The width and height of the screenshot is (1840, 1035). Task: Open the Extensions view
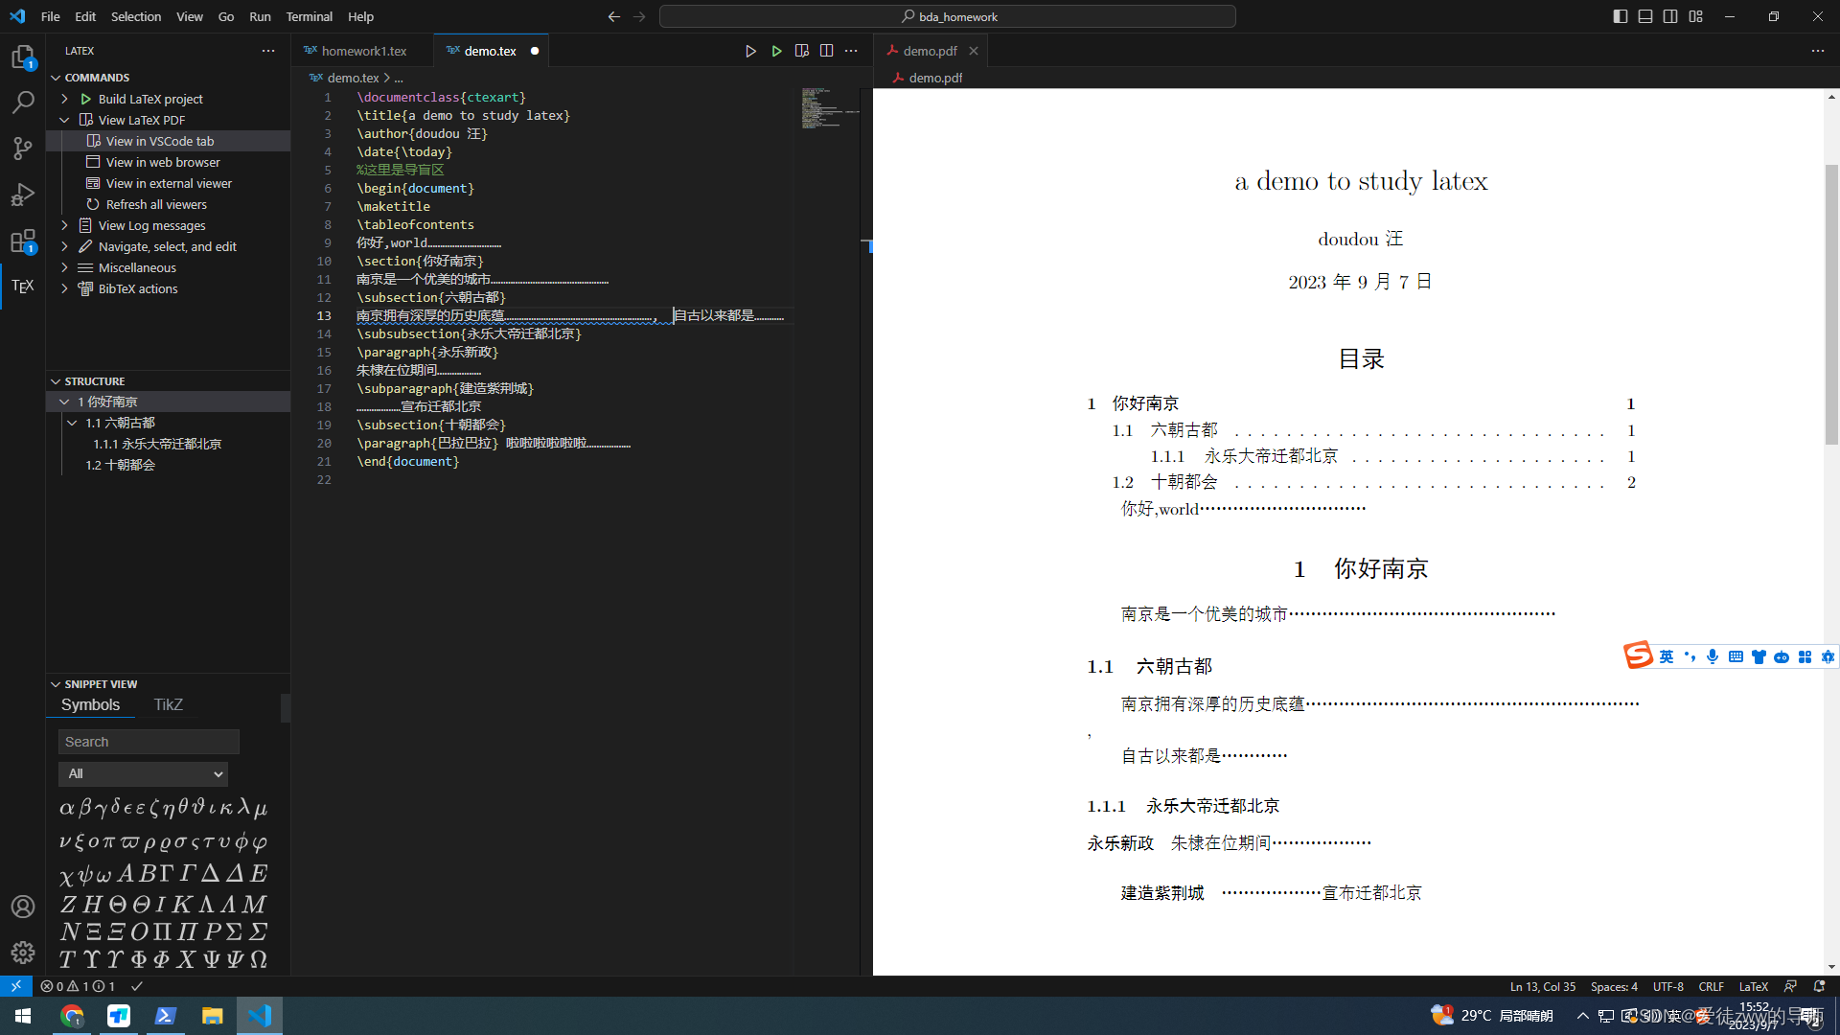coord(23,241)
